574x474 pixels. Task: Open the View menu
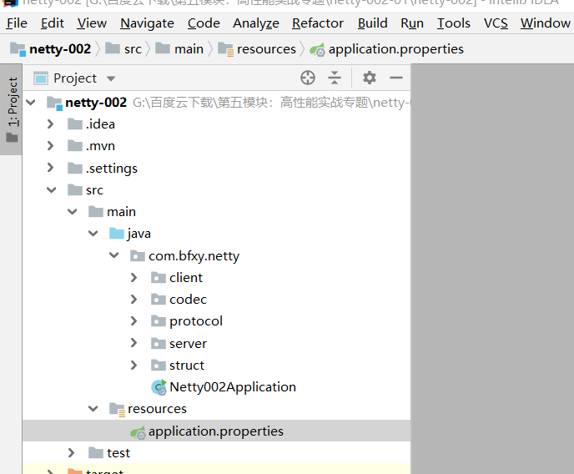point(92,23)
